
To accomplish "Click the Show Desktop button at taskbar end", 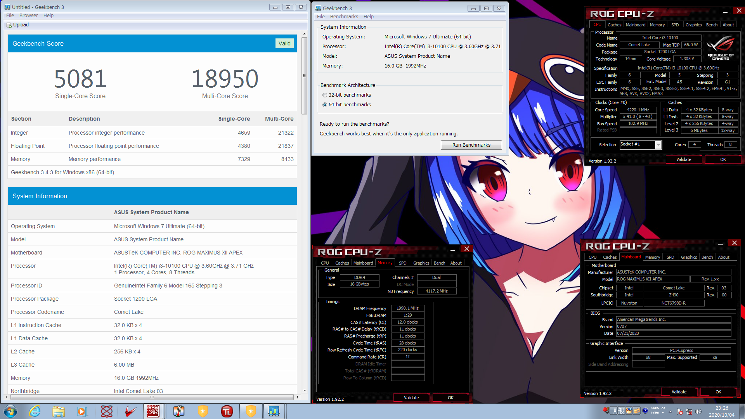I will coord(742,411).
